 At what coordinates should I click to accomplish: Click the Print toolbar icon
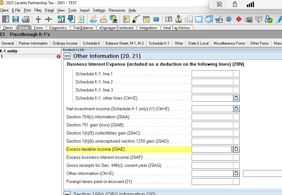point(25,19)
